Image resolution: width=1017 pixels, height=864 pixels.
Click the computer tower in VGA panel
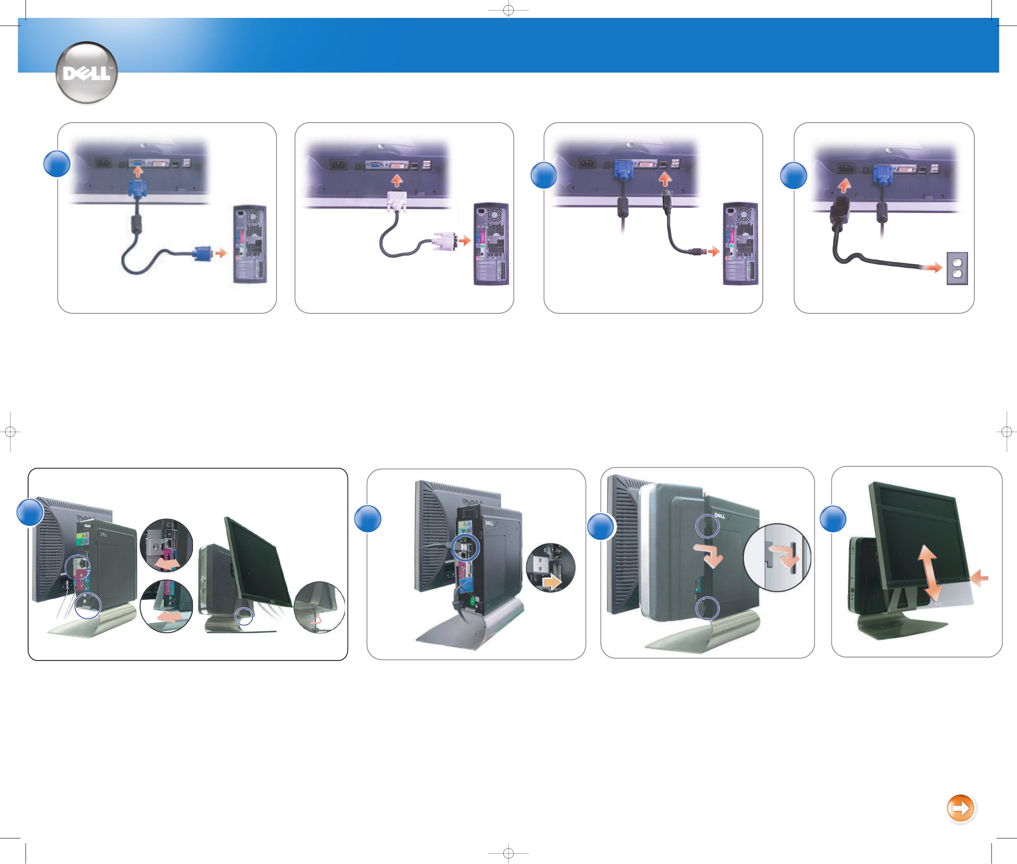click(250, 244)
